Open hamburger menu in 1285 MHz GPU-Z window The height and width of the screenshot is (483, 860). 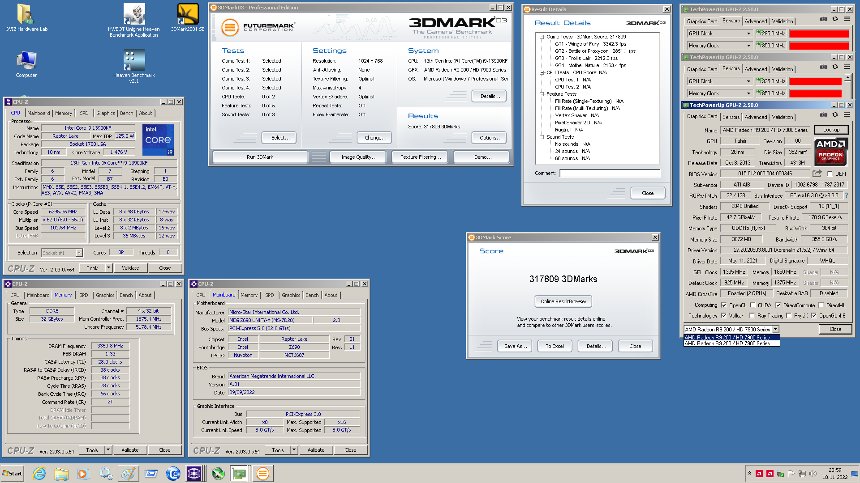847,19
